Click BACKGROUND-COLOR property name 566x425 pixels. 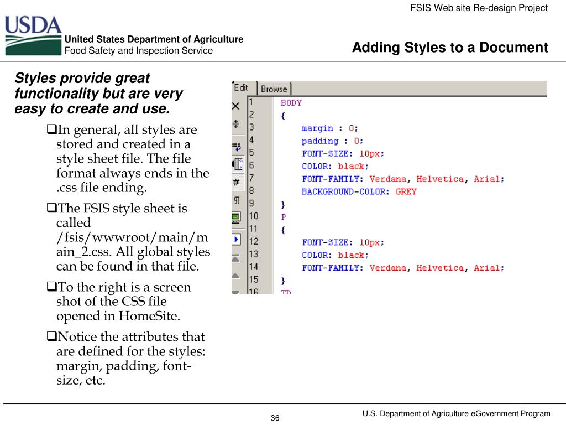click(x=345, y=192)
